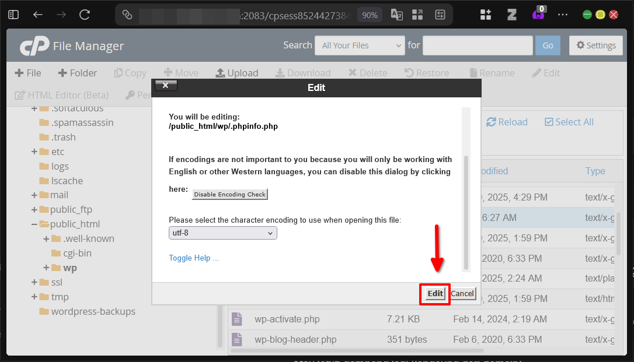
Task: Click Disable Encoding Check
Action: 229,194
